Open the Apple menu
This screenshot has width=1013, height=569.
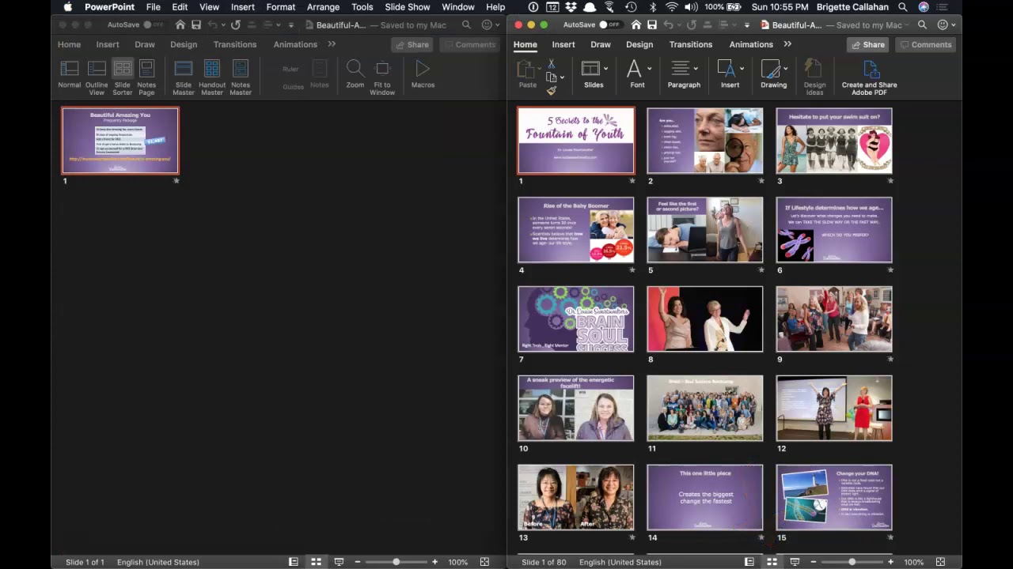click(x=67, y=7)
